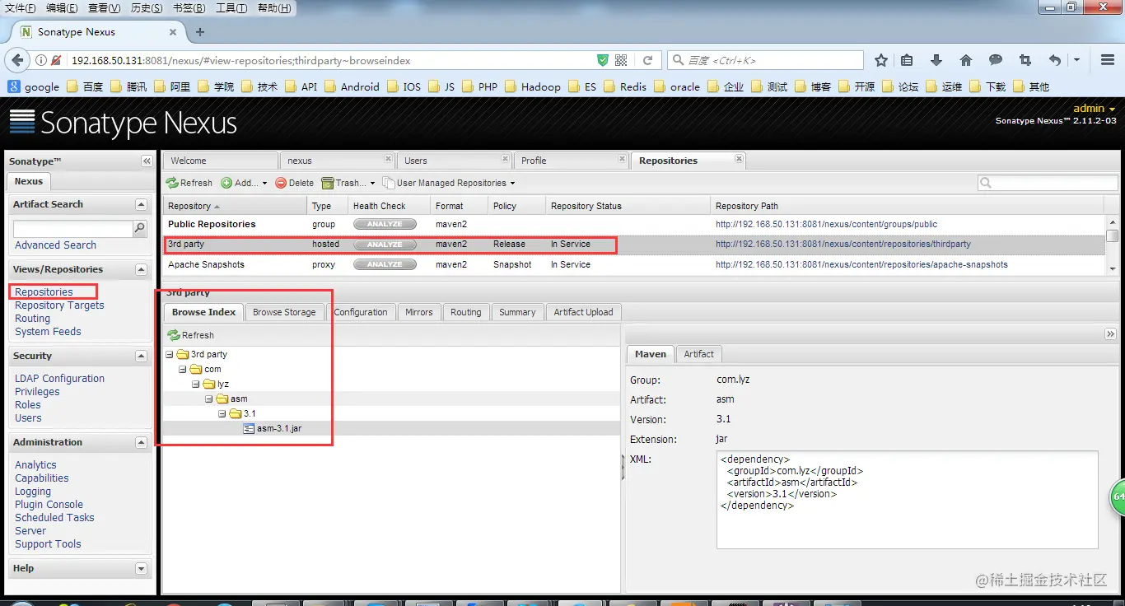Click the dependency XML text area

pyautogui.click(x=908, y=500)
